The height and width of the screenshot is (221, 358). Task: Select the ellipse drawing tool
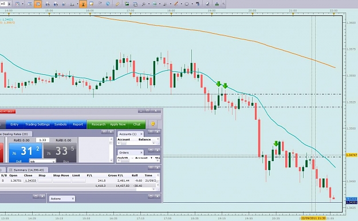click(187, 4)
